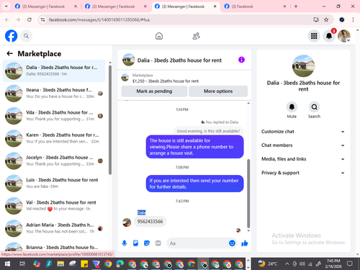
Task: Click the Mark as pending button
Action: (x=154, y=91)
